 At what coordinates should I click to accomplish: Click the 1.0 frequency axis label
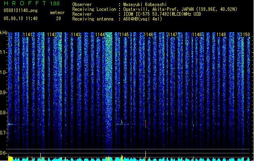[4, 72]
